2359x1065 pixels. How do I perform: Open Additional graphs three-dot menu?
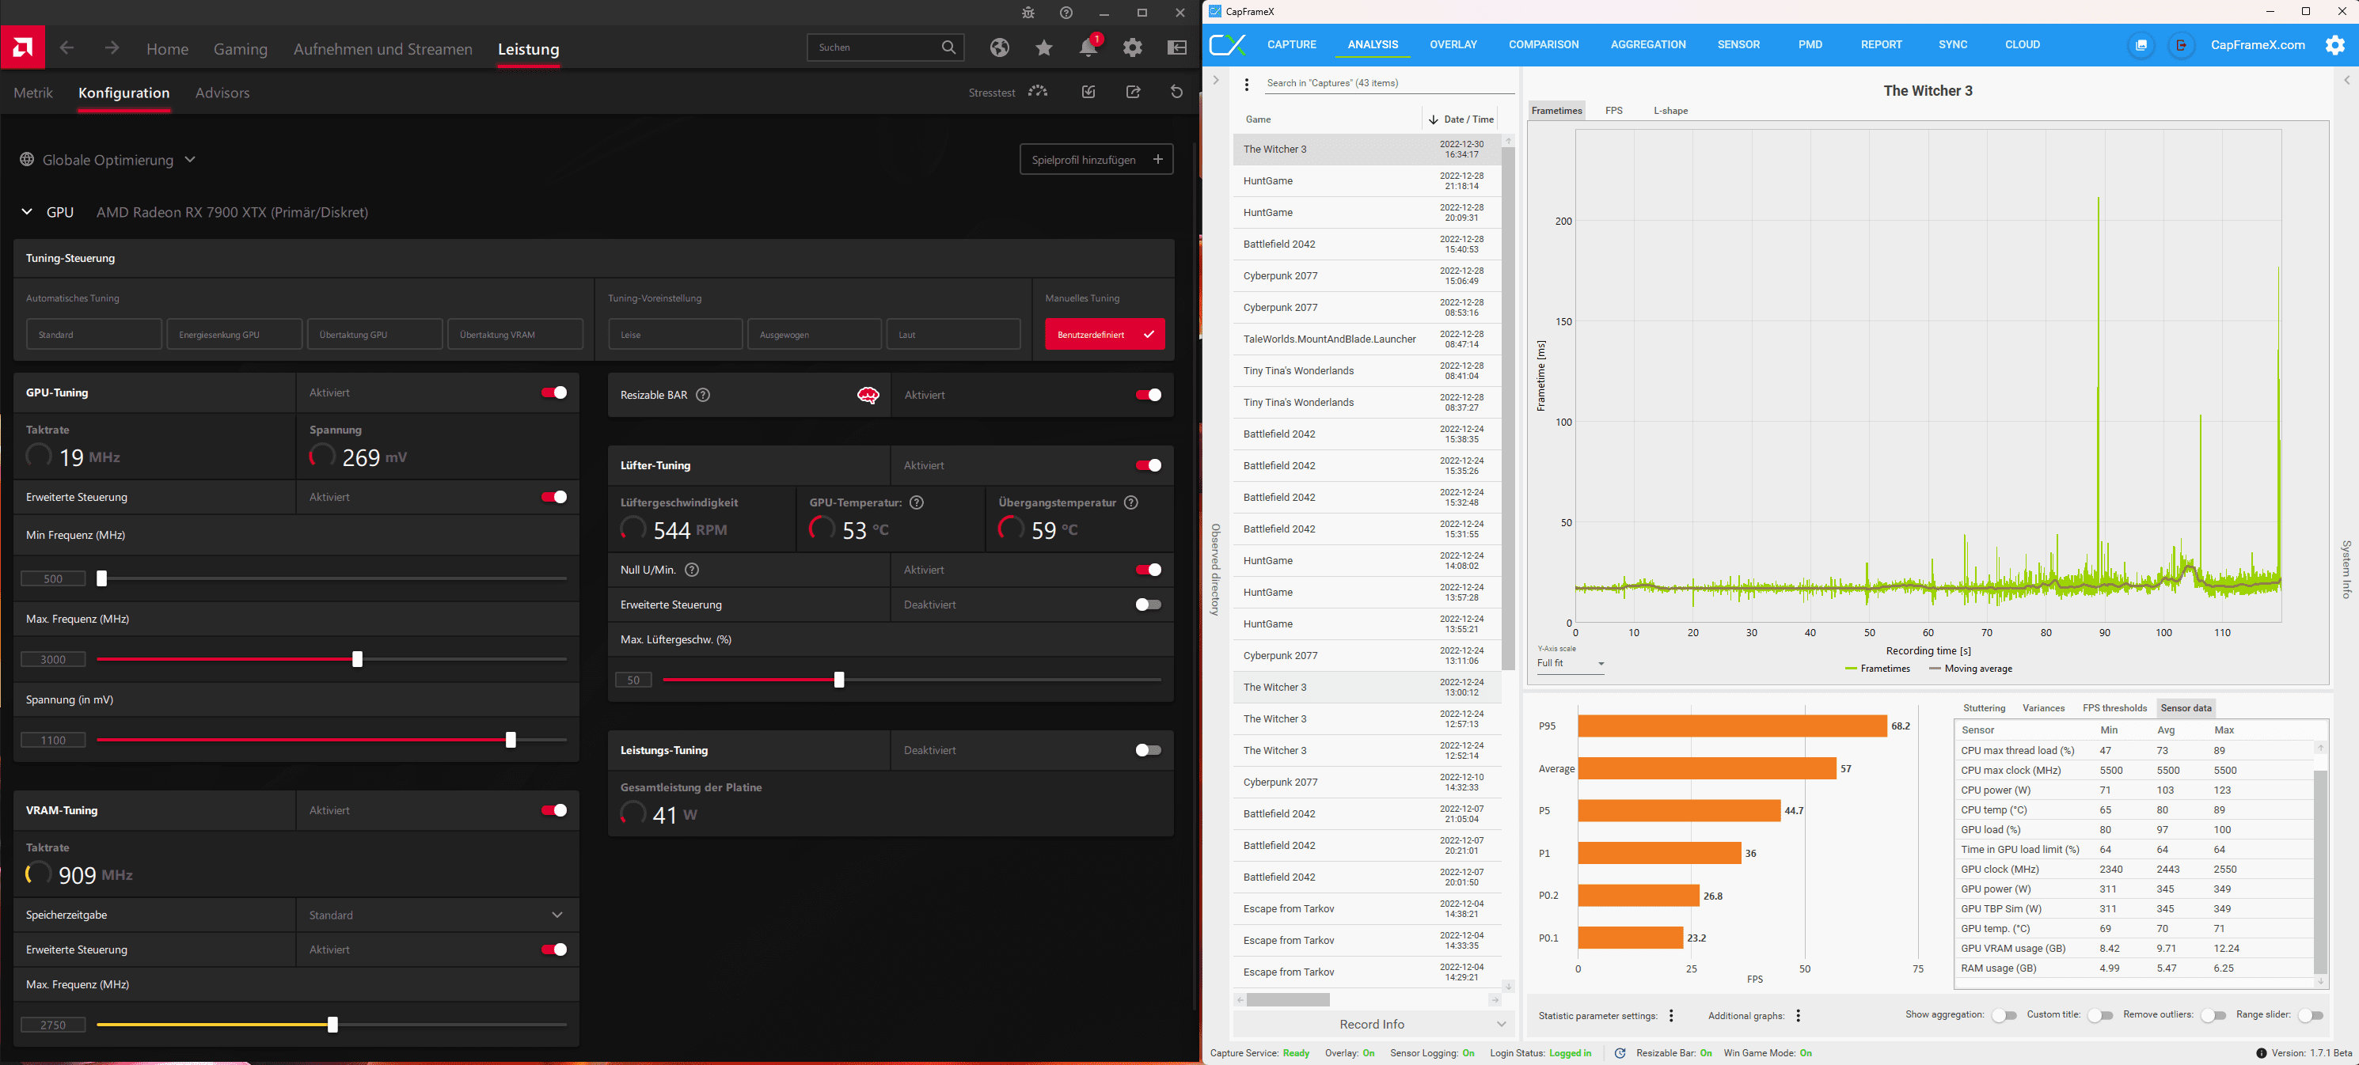point(1799,1016)
